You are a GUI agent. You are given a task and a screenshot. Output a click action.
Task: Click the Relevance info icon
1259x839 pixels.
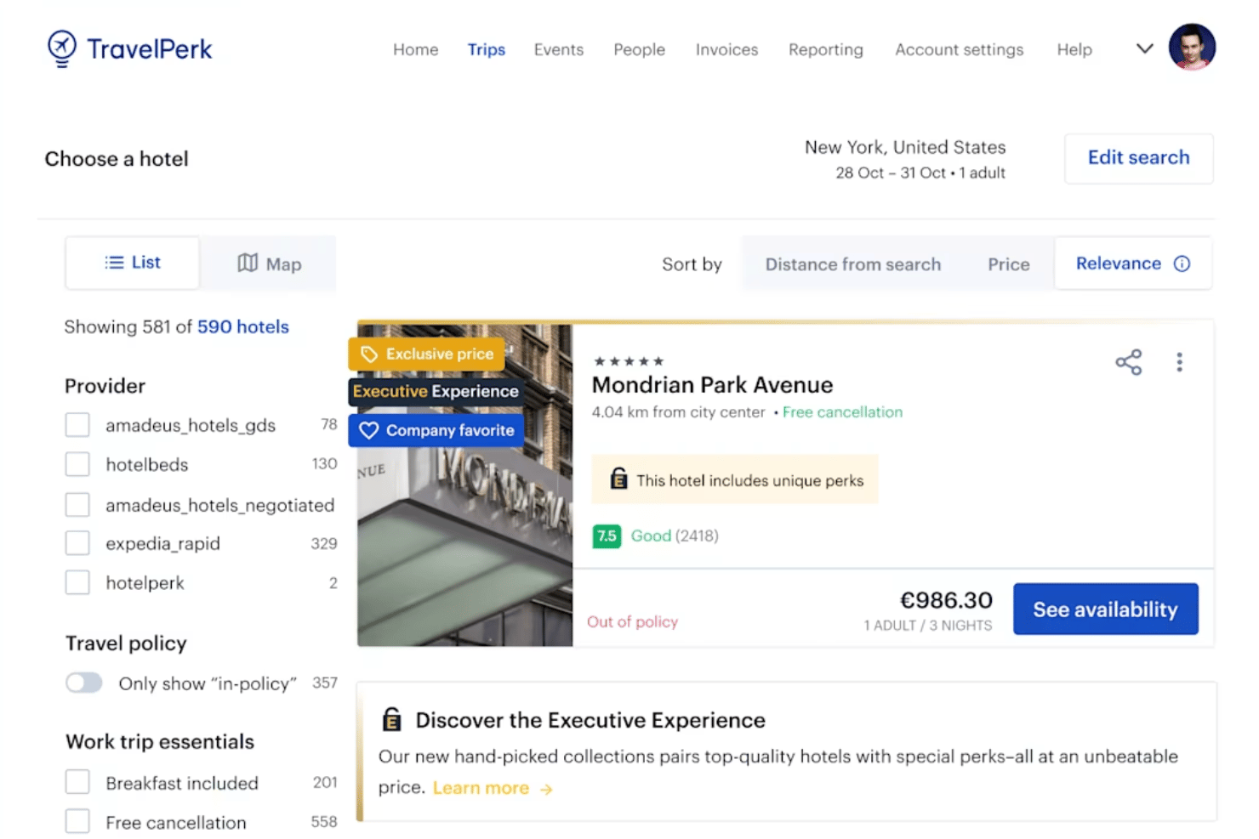pos(1182,264)
